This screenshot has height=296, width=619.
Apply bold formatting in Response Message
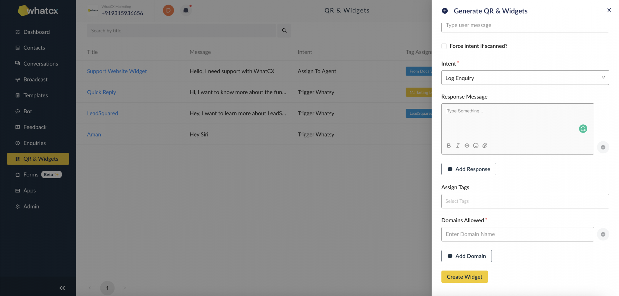[449, 145]
